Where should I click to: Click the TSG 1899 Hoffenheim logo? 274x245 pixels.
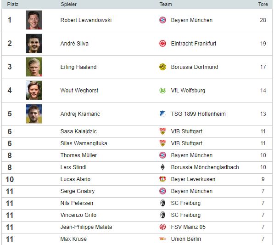162,114
